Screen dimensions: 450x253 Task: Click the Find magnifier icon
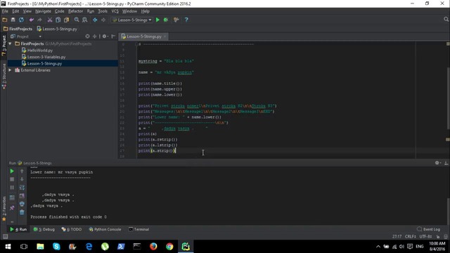(77, 20)
